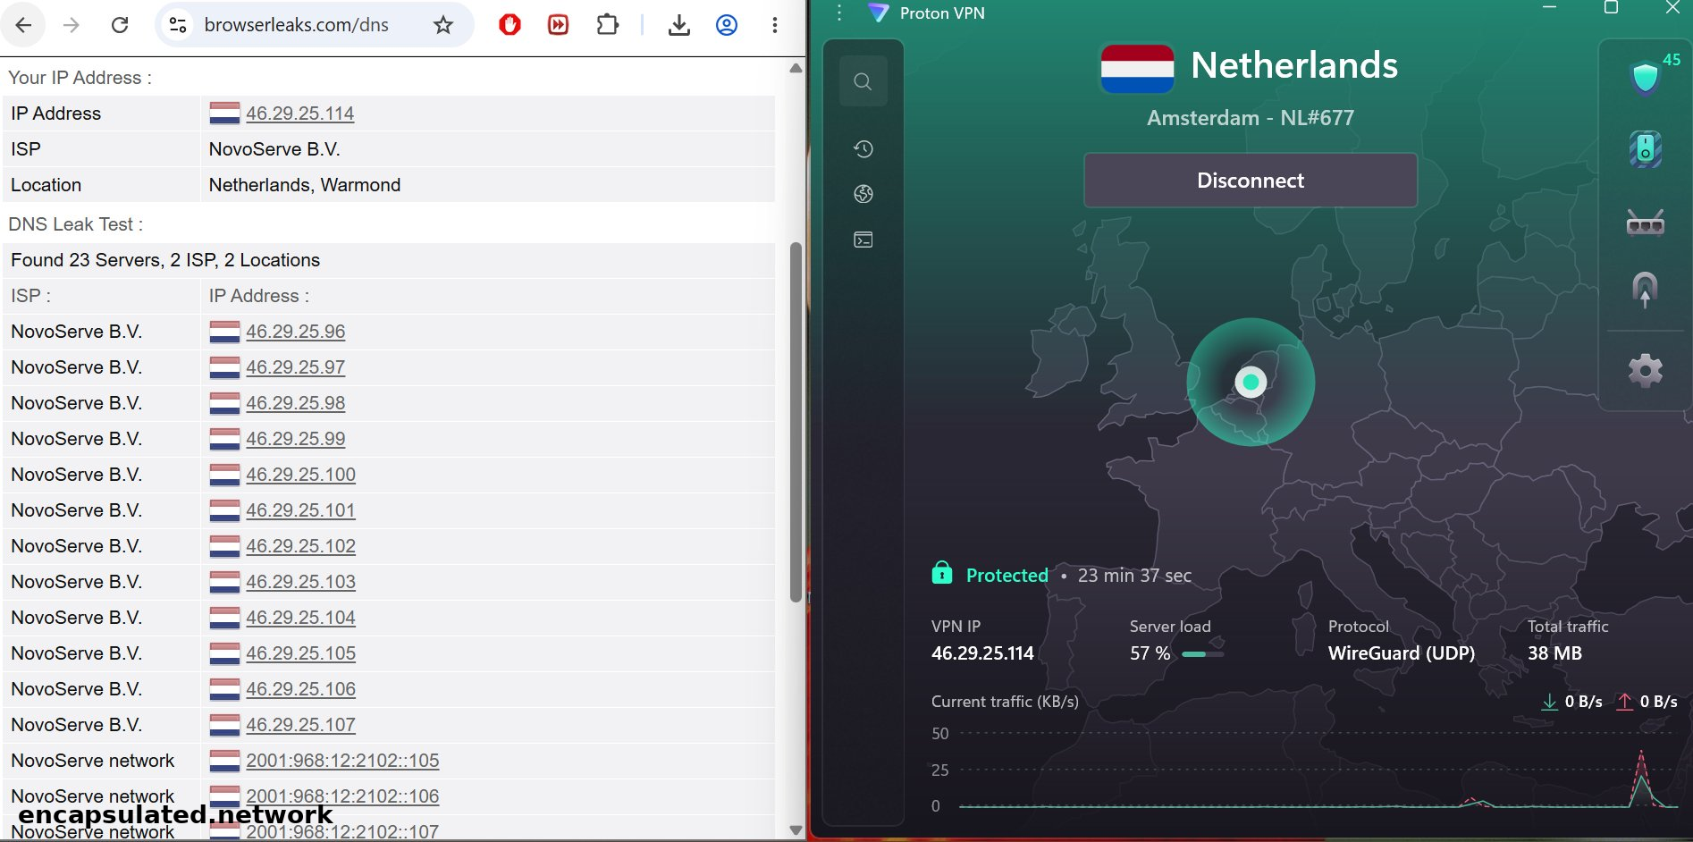Open the Split Tunneling arrow icon
This screenshot has width=1693, height=842.
[1646, 290]
